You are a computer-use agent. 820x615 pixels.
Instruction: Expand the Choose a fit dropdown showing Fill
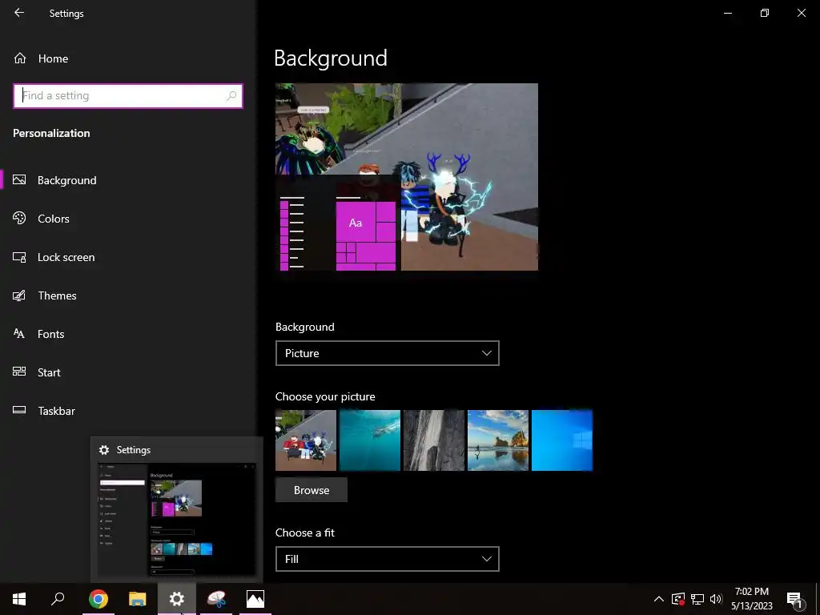(x=388, y=559)
